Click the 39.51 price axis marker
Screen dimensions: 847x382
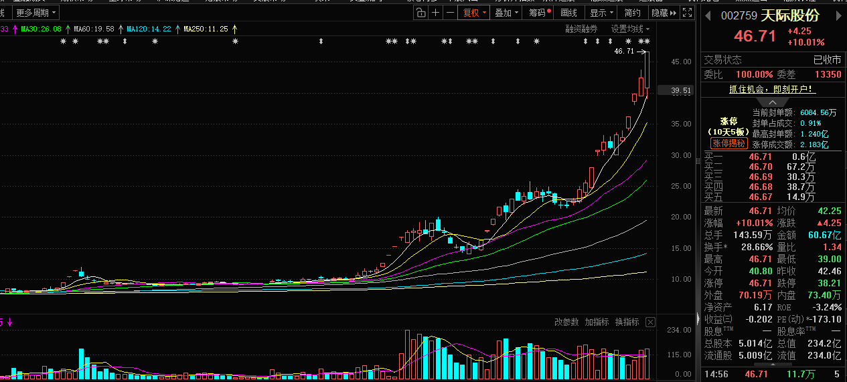coord(677,90)
